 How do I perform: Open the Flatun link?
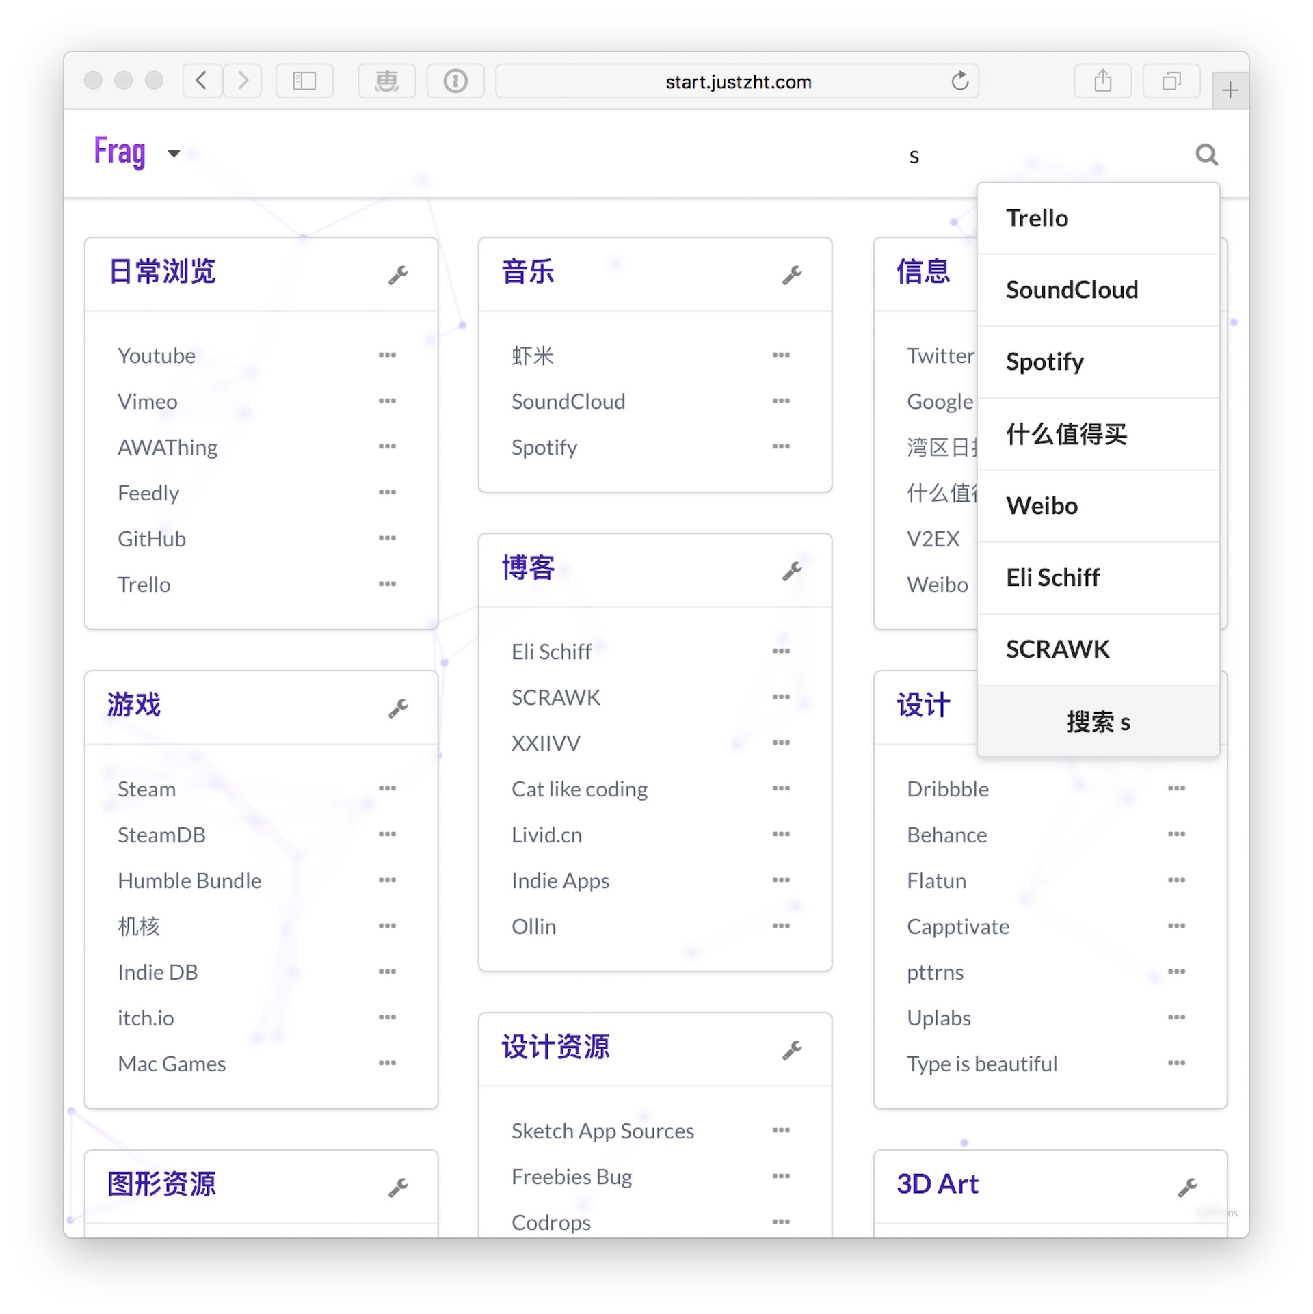pos(937,881)
